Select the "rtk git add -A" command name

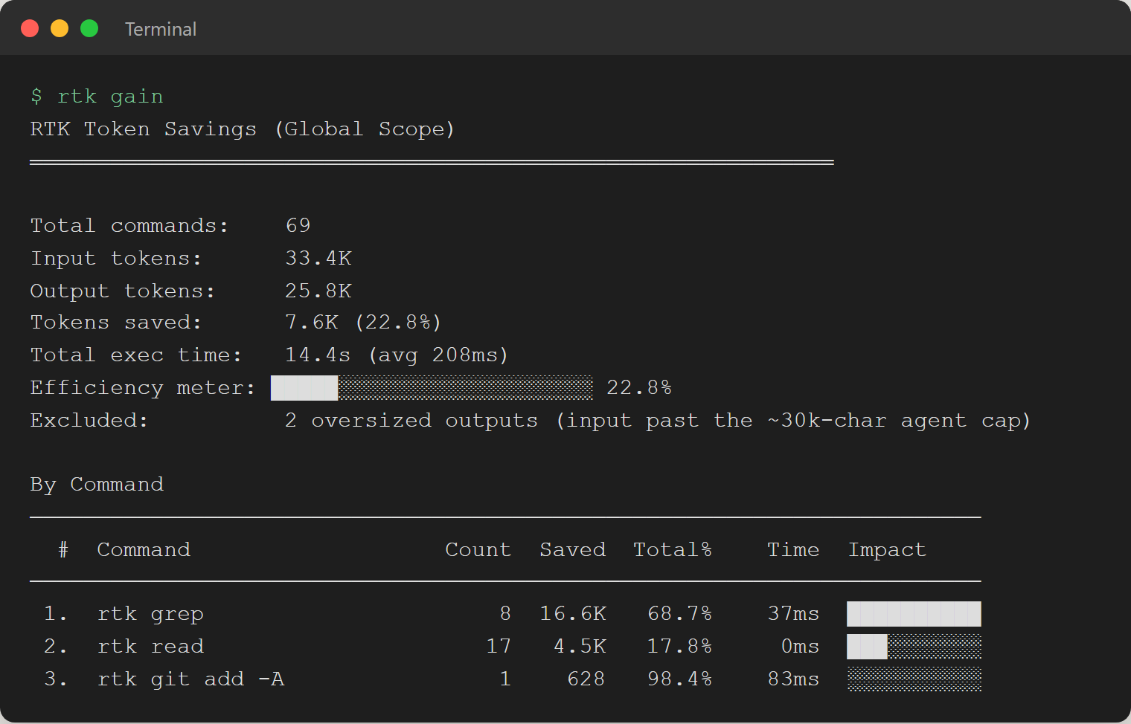[x=190, y=679]
